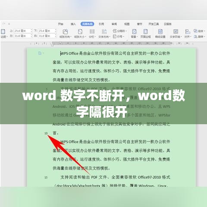Click the right margin stepper arrows

tap(56, 36)
